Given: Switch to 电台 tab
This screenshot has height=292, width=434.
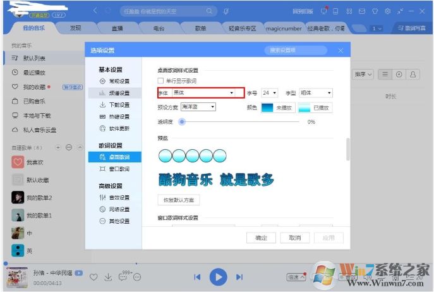Looking at the screenshot, I should 159,28.
